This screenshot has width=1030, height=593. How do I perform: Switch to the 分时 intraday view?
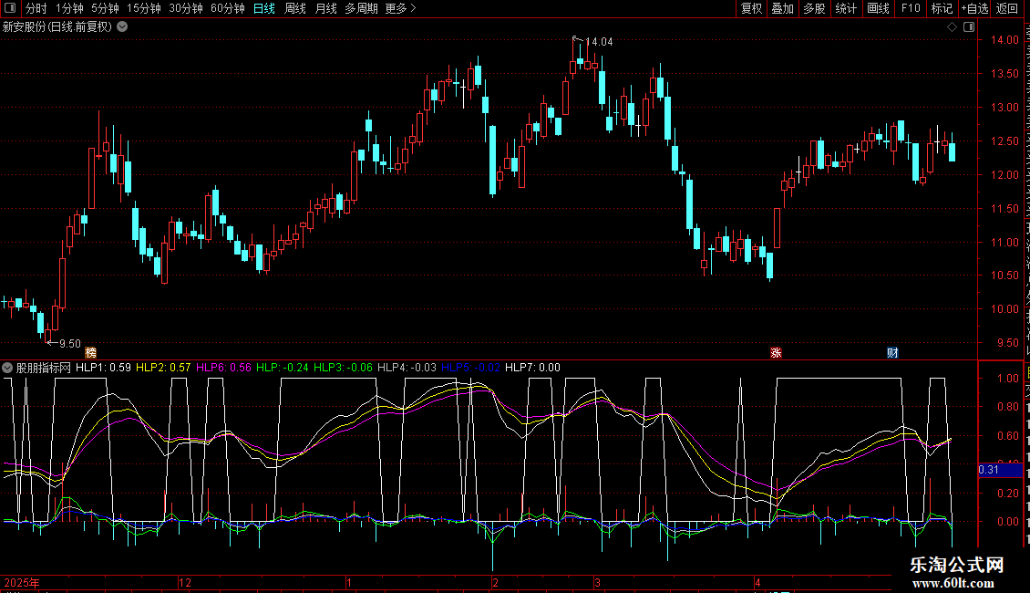pos(36,8)
